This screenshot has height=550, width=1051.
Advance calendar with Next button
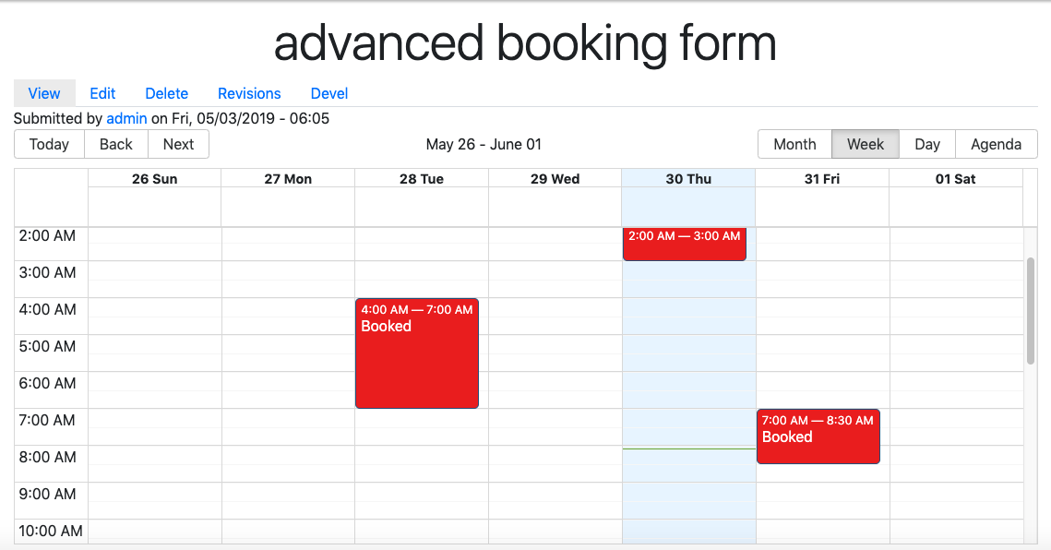coord(178,144)
